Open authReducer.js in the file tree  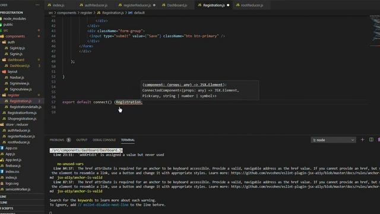pyautogui.click(x=18, y=130)
